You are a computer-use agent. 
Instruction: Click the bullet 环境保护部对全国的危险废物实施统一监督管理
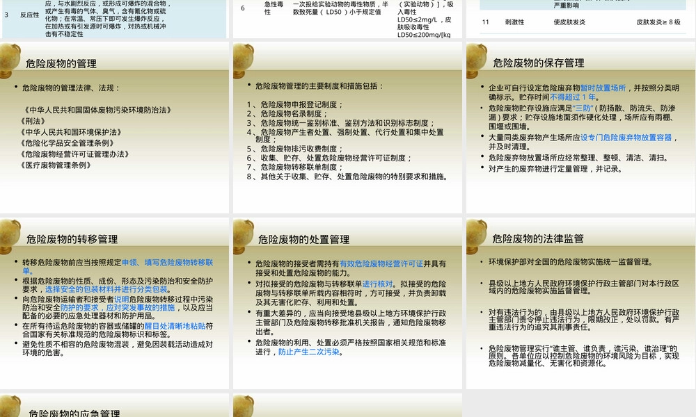571,262
